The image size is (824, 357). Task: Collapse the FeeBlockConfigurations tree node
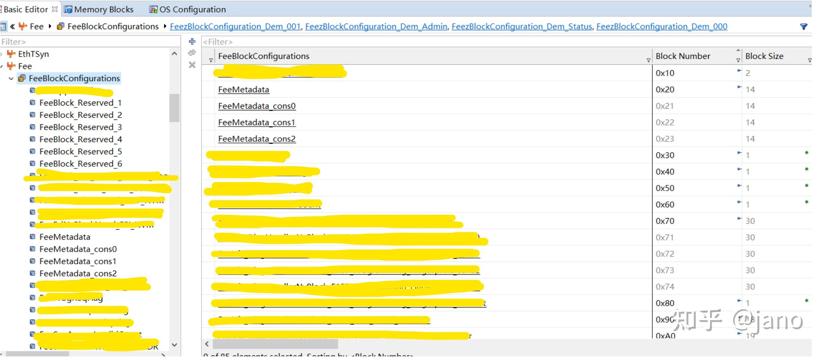click(11, 78)
